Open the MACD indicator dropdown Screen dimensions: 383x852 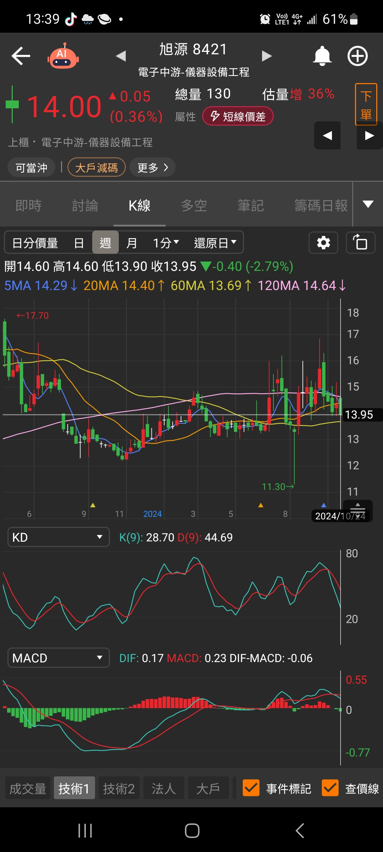(59, 658)
